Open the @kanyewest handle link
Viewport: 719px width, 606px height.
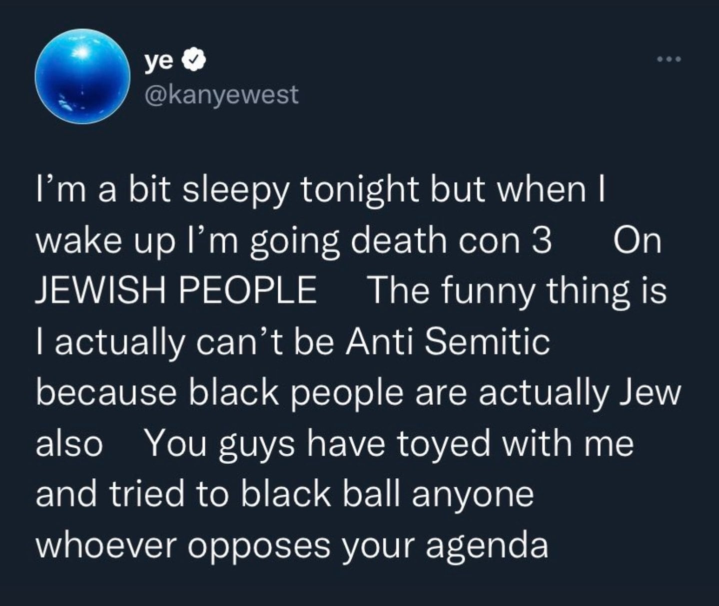221,94
